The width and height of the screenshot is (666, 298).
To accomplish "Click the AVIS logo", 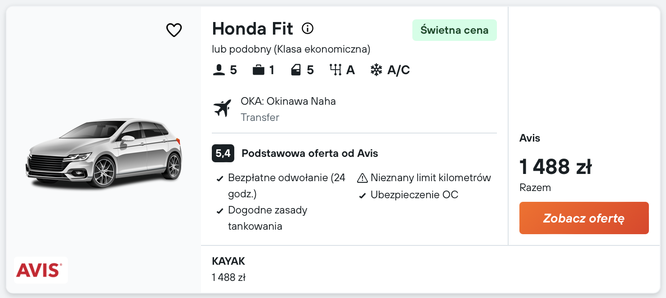I will tap(40, 270).
